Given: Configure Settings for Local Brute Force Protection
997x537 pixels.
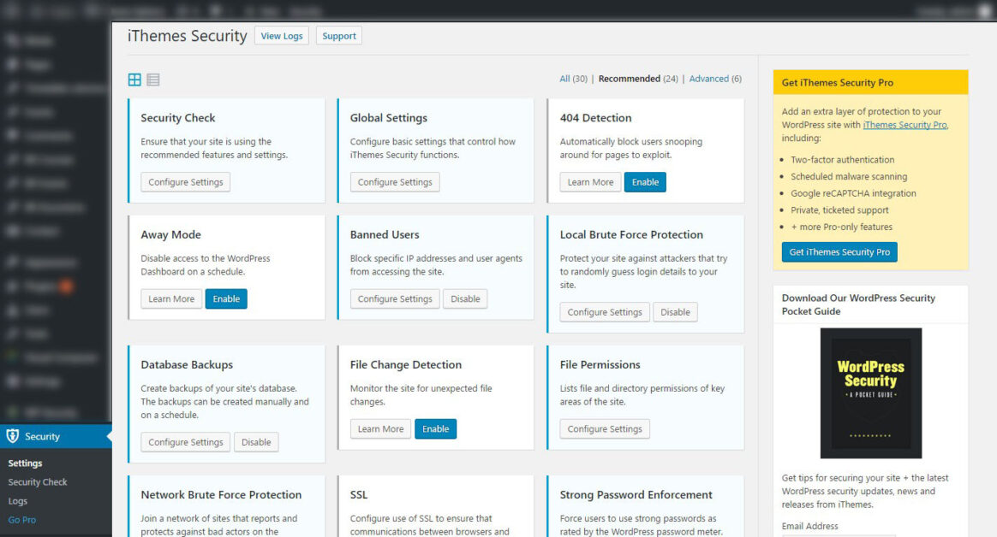Looking at the screenshot, I should (x=605, y=312).
